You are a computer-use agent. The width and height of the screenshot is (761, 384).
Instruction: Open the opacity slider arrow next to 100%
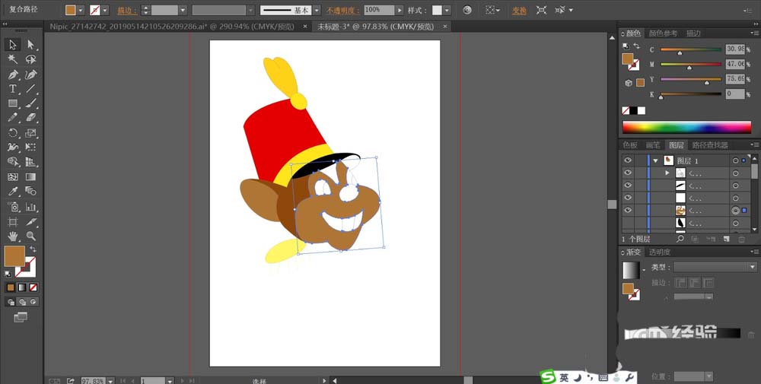click(400, 10)
